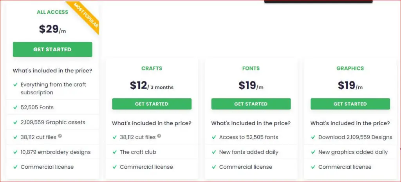Click checkmark beside The craft club

point(115,152)
